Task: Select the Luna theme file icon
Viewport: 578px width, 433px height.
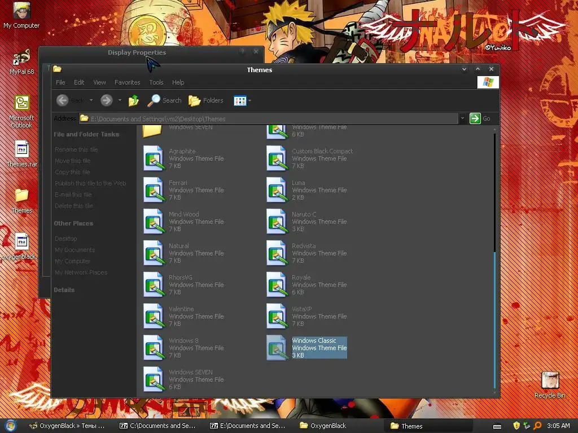Action: [x=277, y=190]
